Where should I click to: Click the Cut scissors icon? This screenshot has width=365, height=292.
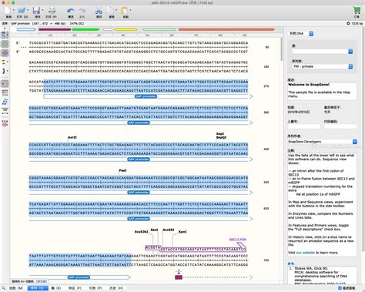pos(99,12)
